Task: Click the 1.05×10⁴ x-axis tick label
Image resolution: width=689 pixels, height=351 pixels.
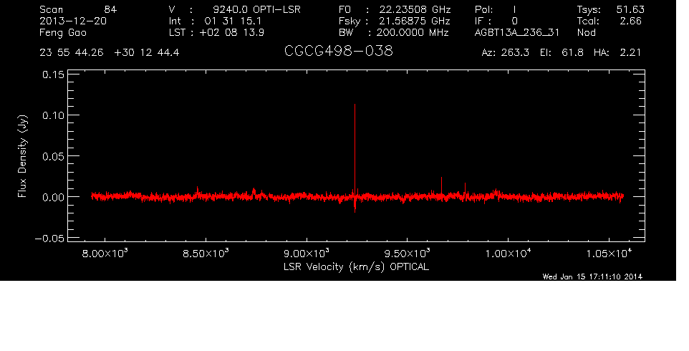Action: 609,253
